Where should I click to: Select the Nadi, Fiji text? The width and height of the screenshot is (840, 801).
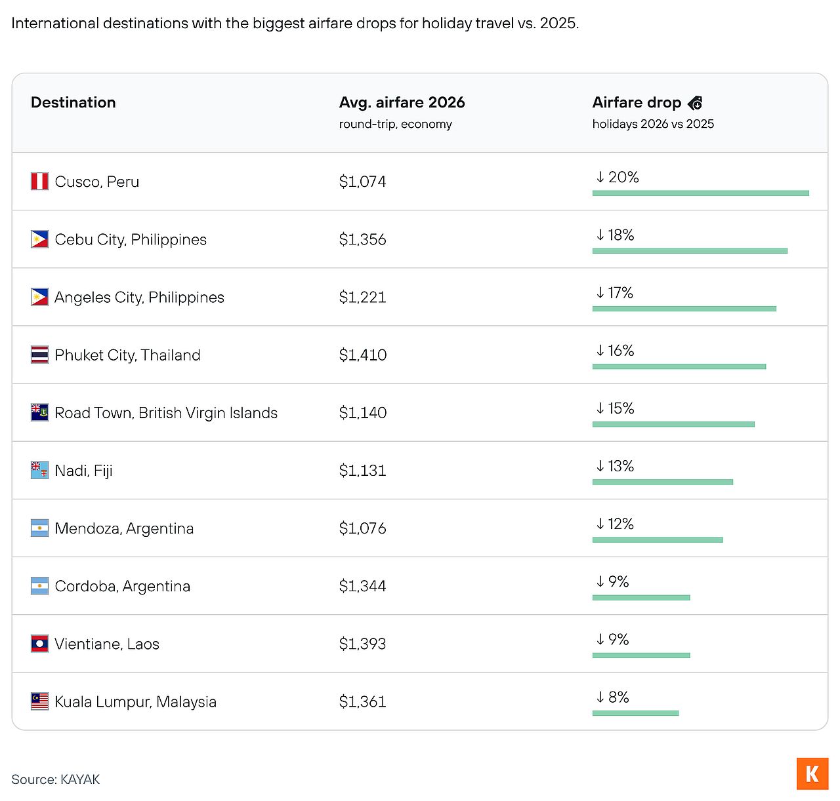click(x=84, y=471)
